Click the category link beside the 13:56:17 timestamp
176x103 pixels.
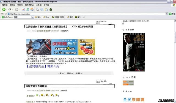[65, 31]
